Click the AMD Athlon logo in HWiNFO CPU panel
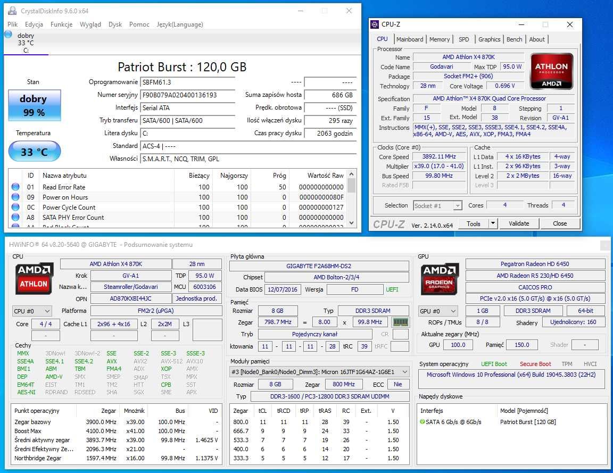Image resolution: width=613 pixels, height=473 pixels. (x=34, y=278)
